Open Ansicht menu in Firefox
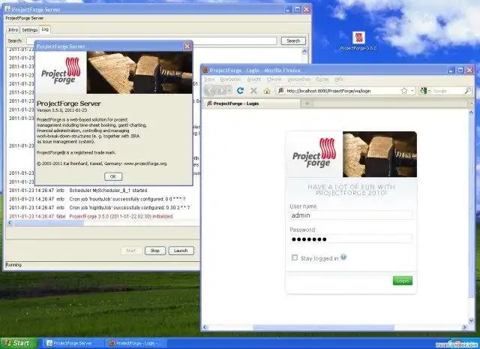The image size is (480, 349). (254, 80)
